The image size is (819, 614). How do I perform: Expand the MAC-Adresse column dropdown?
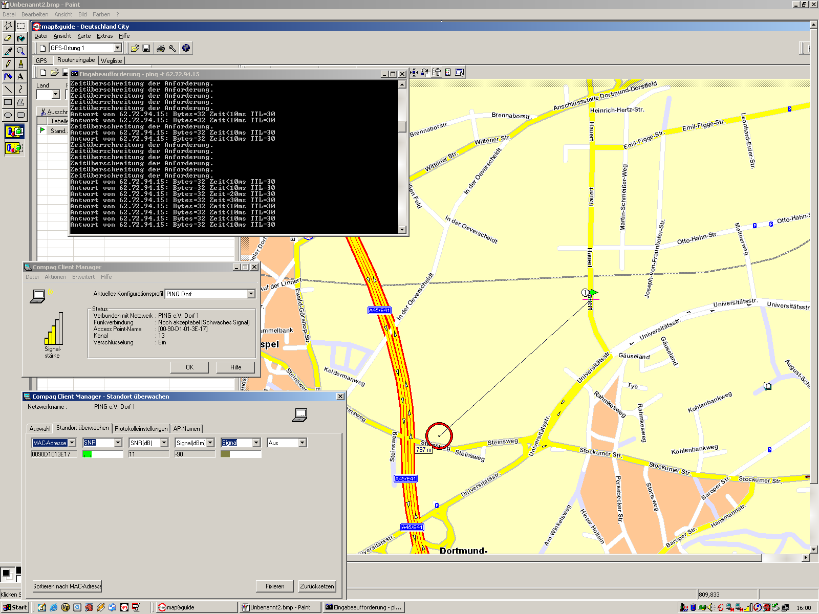[x=72, y=443]
